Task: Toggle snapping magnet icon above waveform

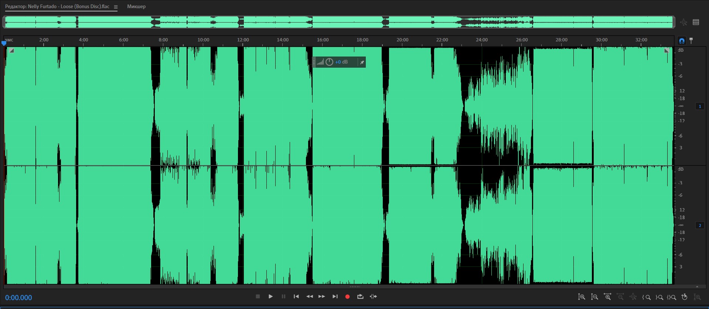Action: 682,41
